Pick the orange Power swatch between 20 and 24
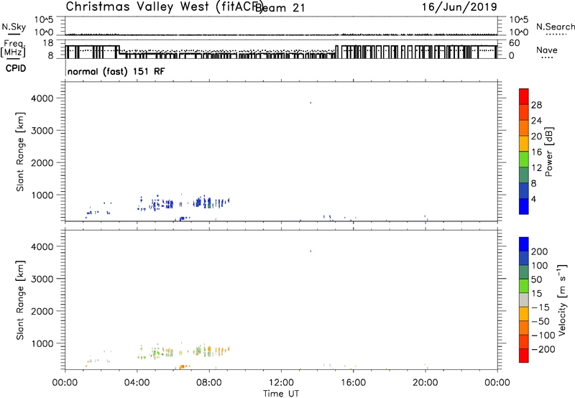This screenshot has width=575, height=398. [x=524, y=129]
